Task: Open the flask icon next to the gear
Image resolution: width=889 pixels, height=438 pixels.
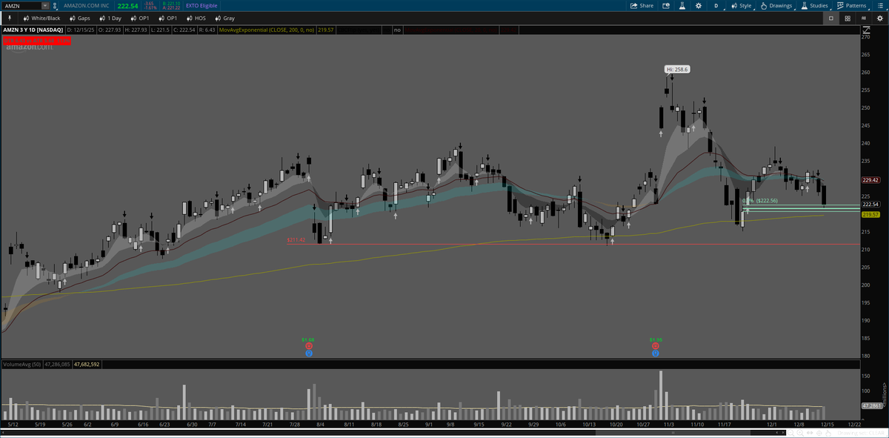Action: coord(682,5)
